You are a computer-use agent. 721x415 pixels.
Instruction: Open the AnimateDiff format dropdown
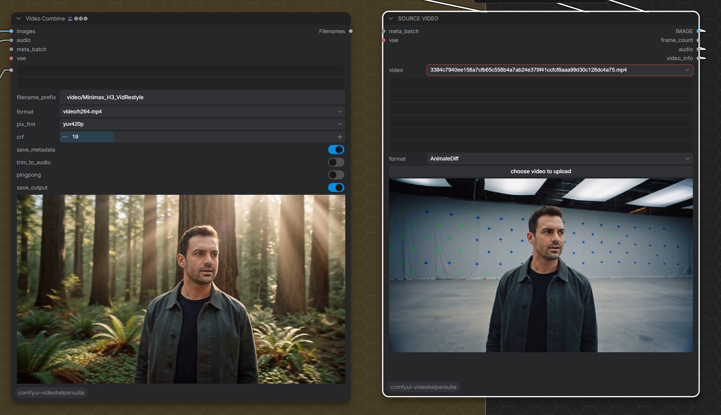560,159
